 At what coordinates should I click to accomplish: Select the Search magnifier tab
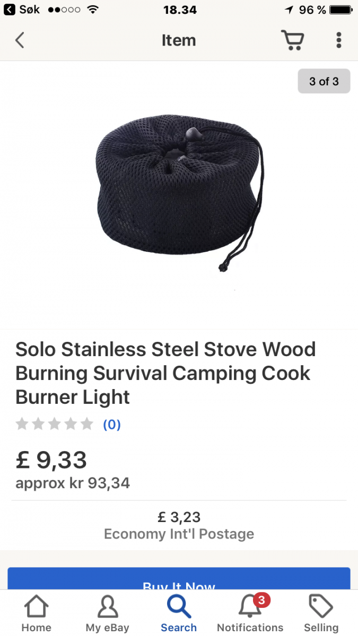179,613
